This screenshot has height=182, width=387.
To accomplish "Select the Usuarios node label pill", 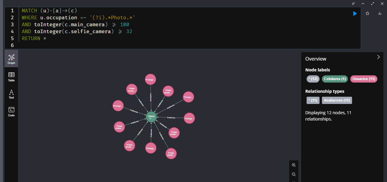I will point(364,78).
